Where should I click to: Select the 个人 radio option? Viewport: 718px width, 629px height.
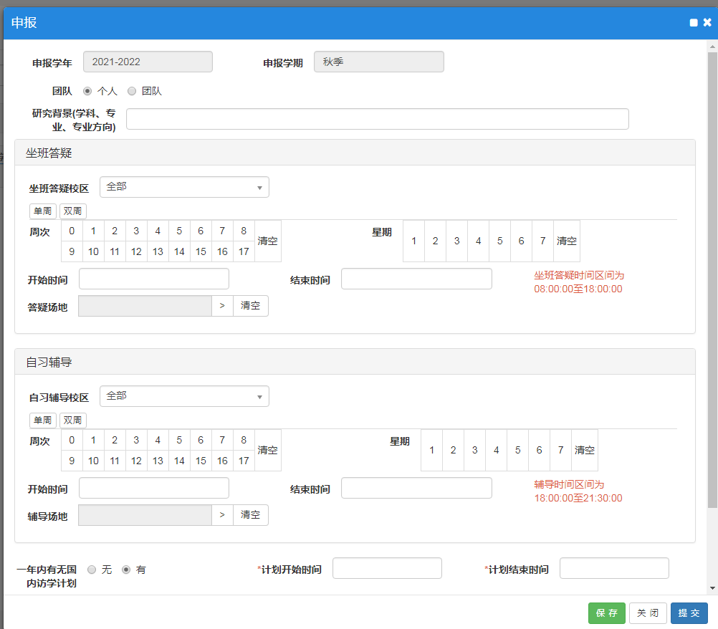tap(88, 91)
